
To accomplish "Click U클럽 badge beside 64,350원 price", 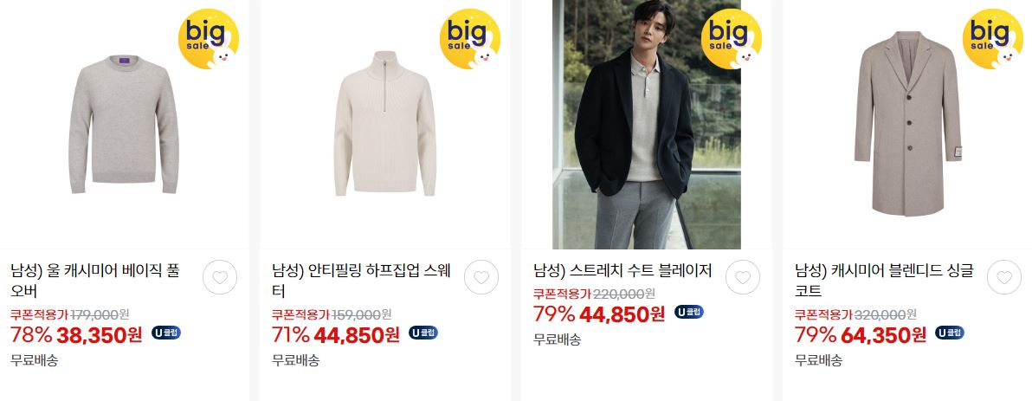I will tap(950, 333).
